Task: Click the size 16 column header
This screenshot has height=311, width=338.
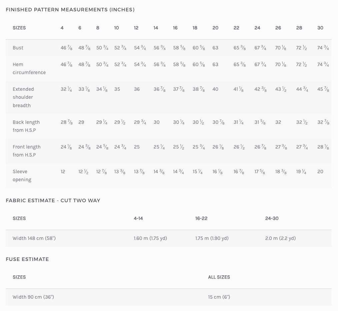Action: pyautogui.click(x=175, y=28)
